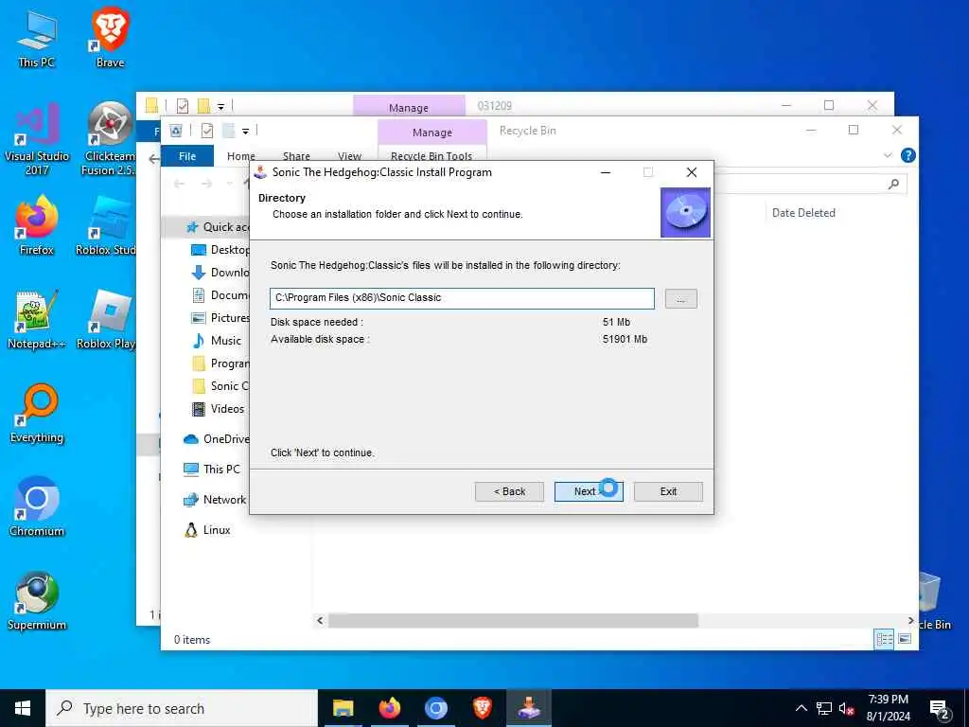This screenshot has height=727, width=969.
Task: Expand quick access toolbar dropdown in 031209 window
Action: tap(220, 107)
